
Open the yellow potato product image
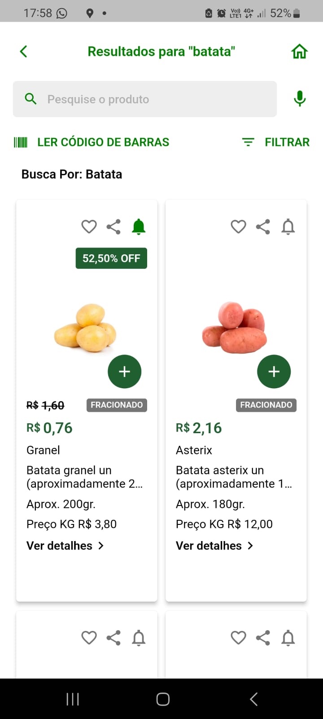85,328
